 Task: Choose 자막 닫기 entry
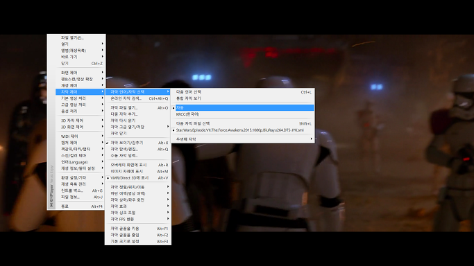point(138,133)
